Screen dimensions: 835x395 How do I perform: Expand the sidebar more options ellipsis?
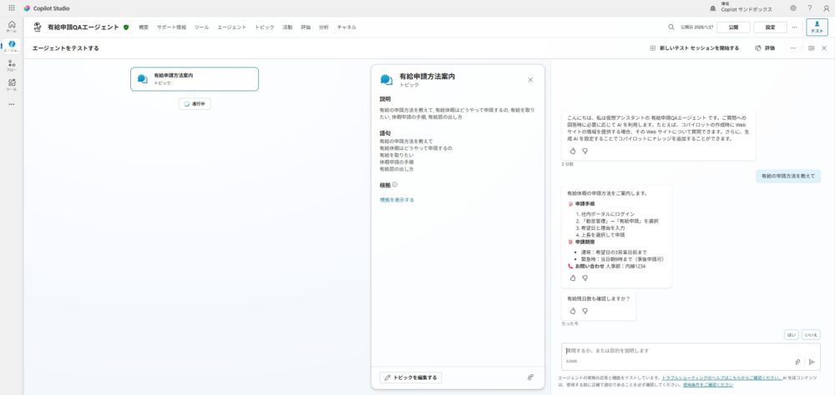pos(12,104)
